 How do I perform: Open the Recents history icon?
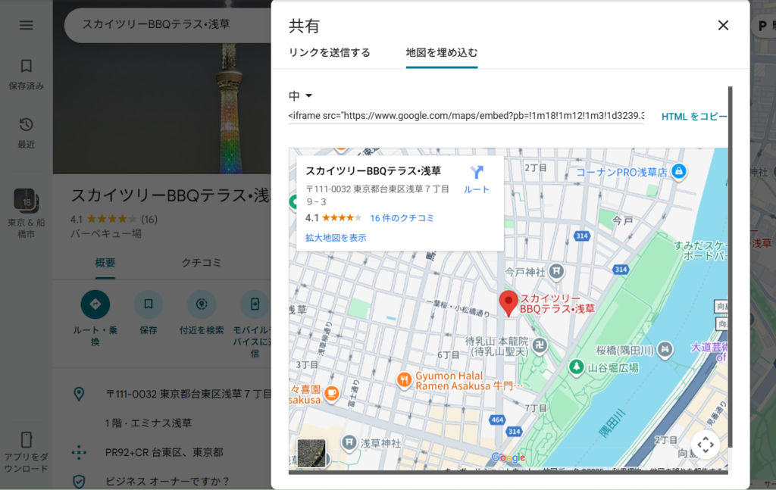point(27,124)
